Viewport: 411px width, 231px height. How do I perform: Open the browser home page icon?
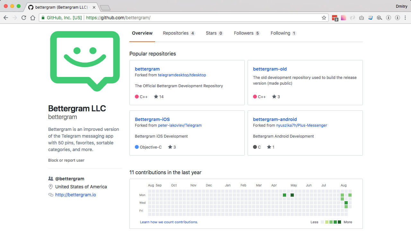click(33, 18)
